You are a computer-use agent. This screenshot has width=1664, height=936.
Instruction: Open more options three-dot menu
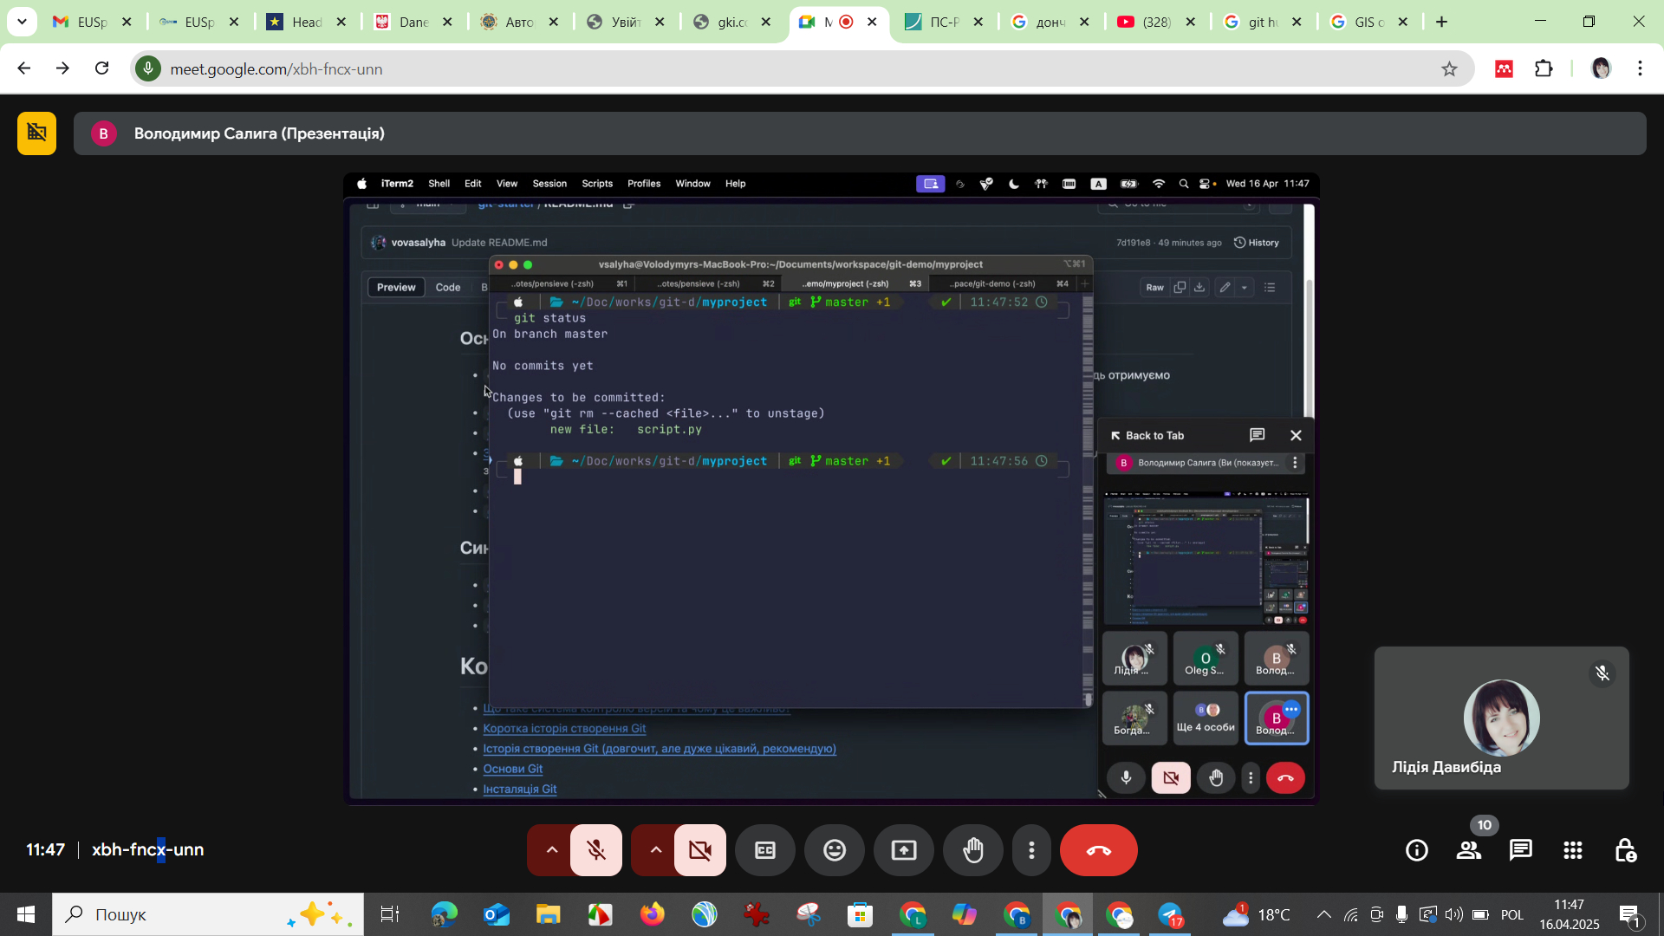point(1031,850)
